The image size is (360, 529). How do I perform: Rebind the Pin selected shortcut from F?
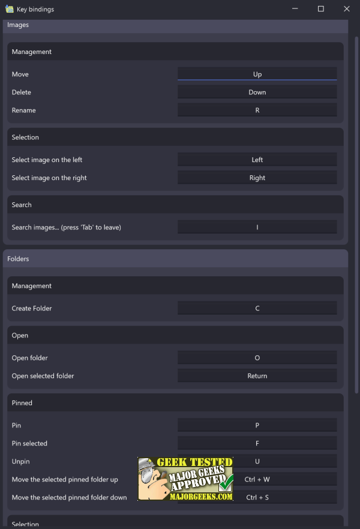(x=257, y=443)
